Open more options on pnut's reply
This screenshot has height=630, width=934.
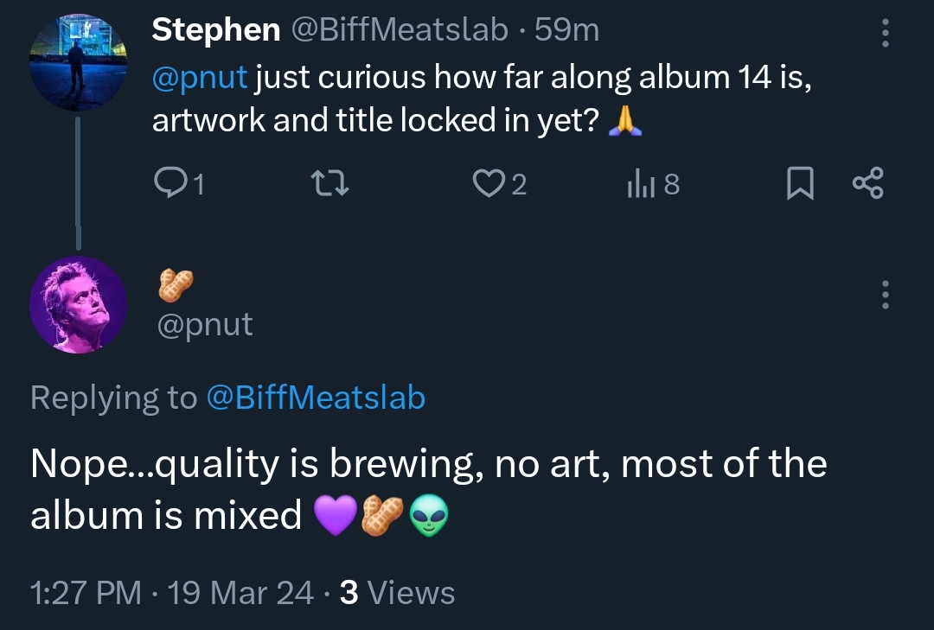(884, 296)
